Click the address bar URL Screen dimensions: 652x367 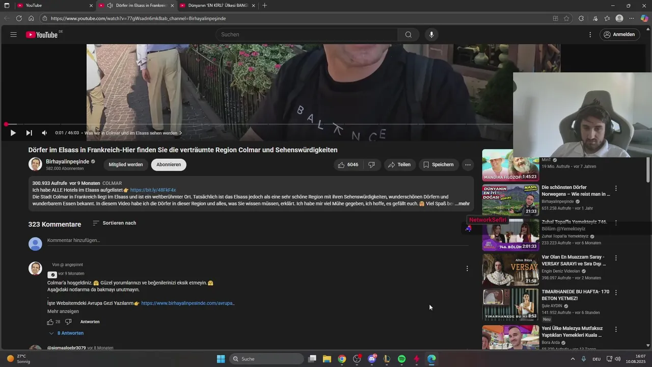tap(138, 18)
